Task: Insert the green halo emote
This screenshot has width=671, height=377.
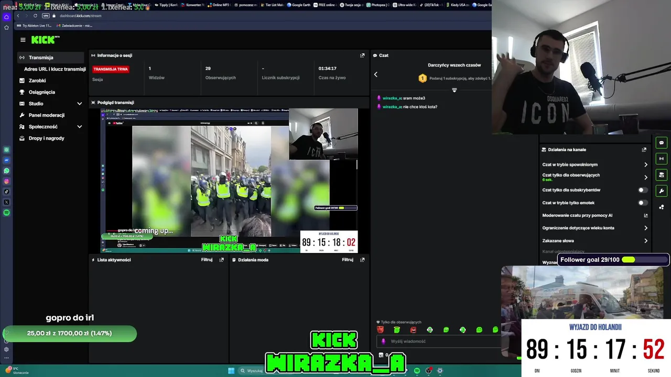Action: click(397, 330)
